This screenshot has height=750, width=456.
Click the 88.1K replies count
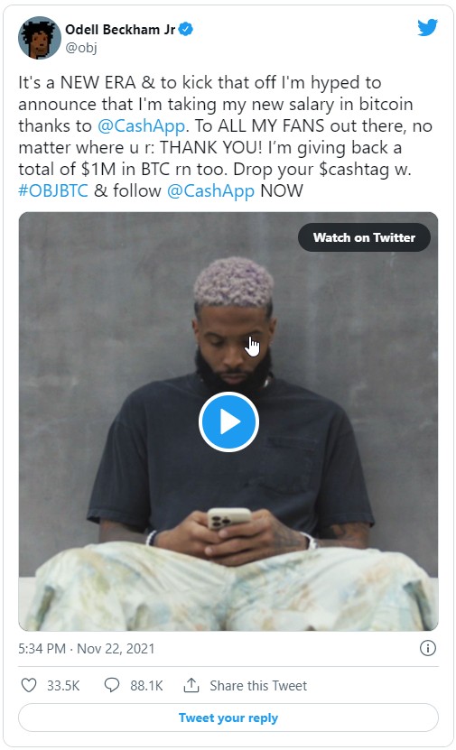coord(146,685)
